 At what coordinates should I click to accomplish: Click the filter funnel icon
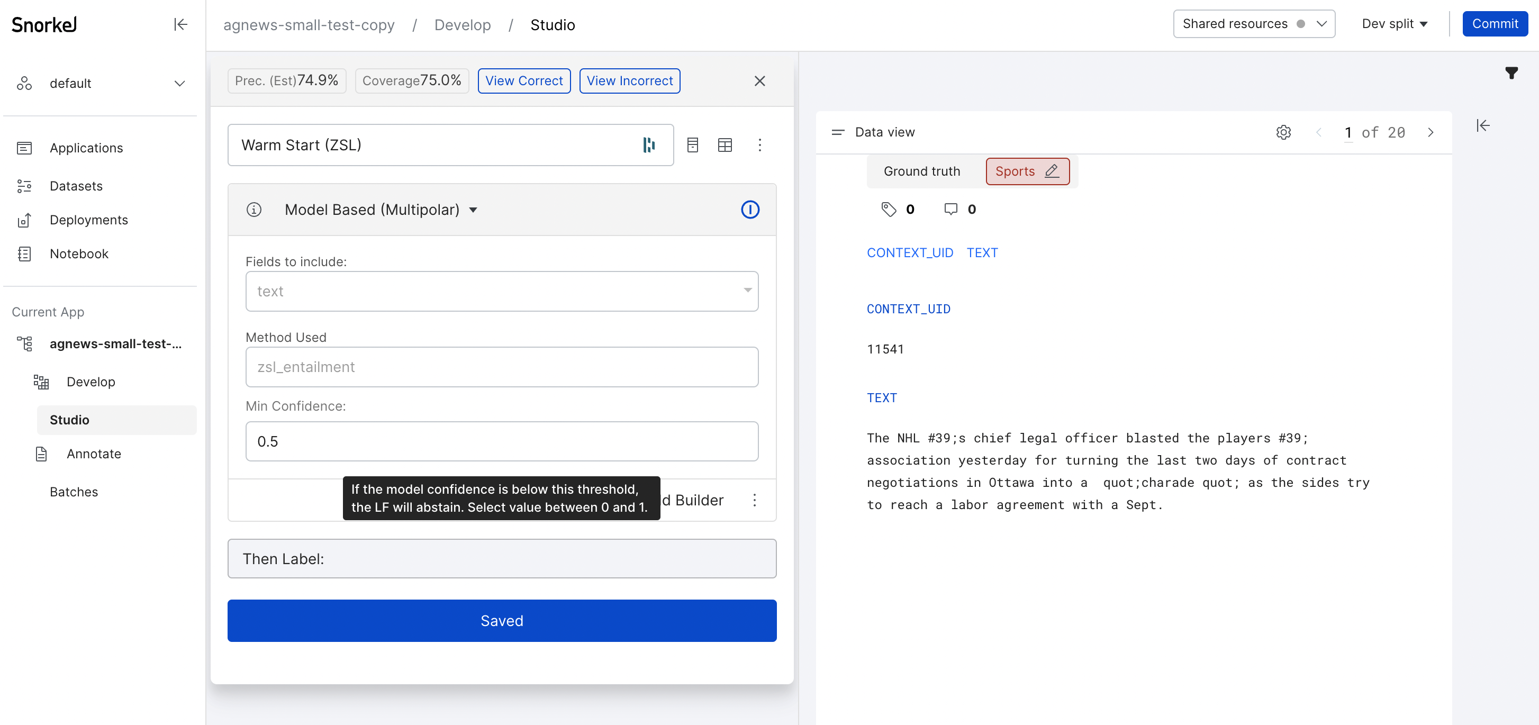(x=1511, y=73)
